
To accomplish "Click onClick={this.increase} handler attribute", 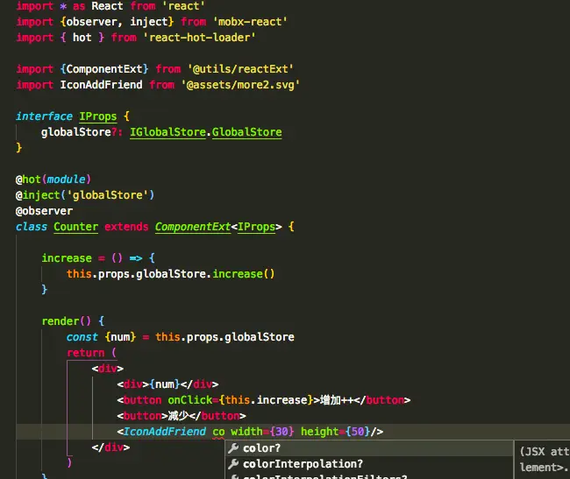I will [240, 400].
